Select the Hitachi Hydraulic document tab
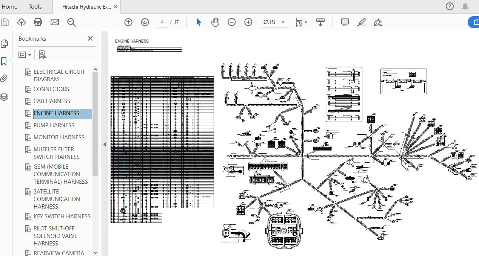The image size is (479, 256). click(x=86, y=7)
